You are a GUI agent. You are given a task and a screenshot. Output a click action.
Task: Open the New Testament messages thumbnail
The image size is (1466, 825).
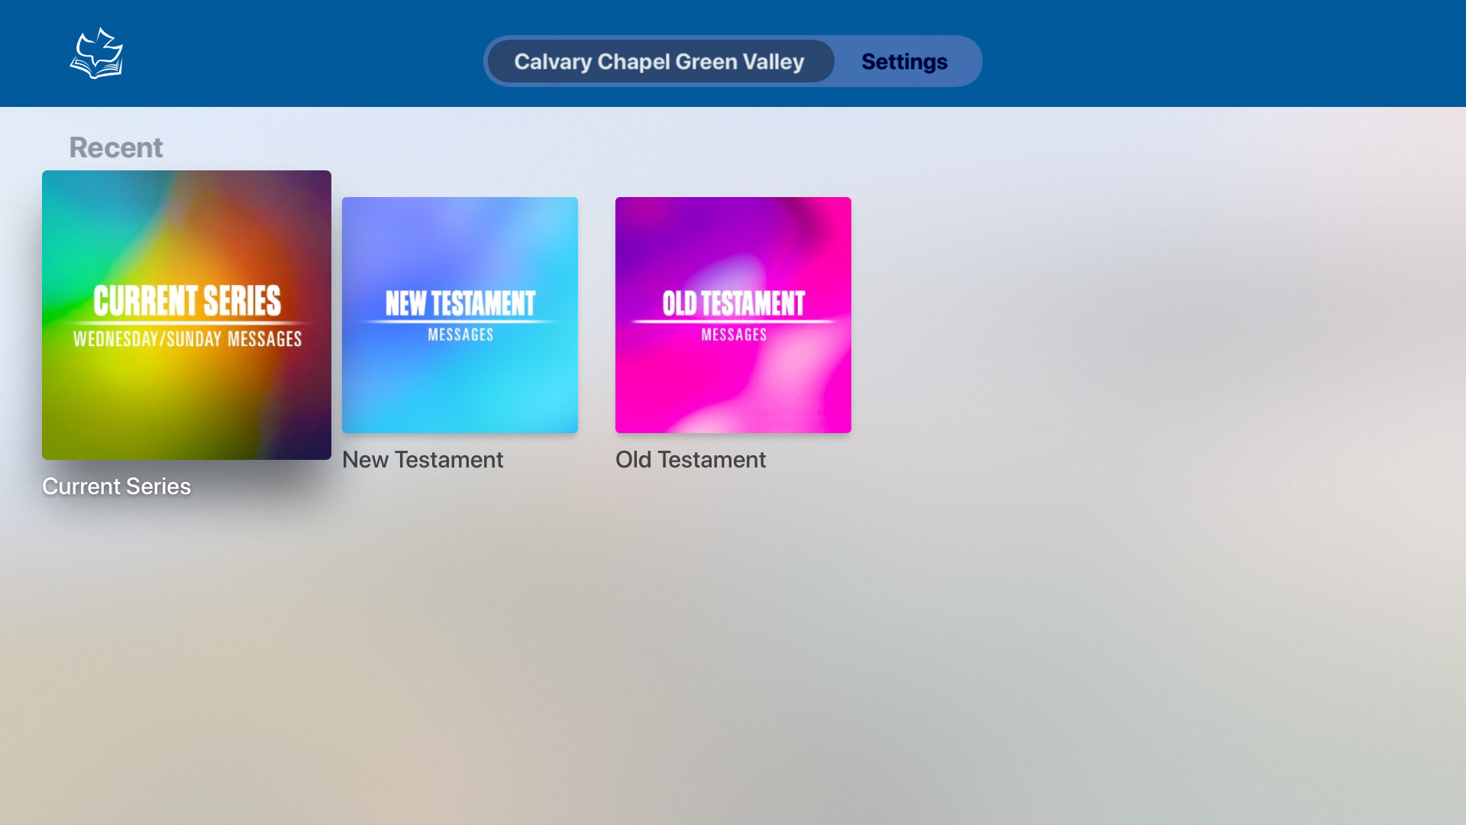[460, 315]
